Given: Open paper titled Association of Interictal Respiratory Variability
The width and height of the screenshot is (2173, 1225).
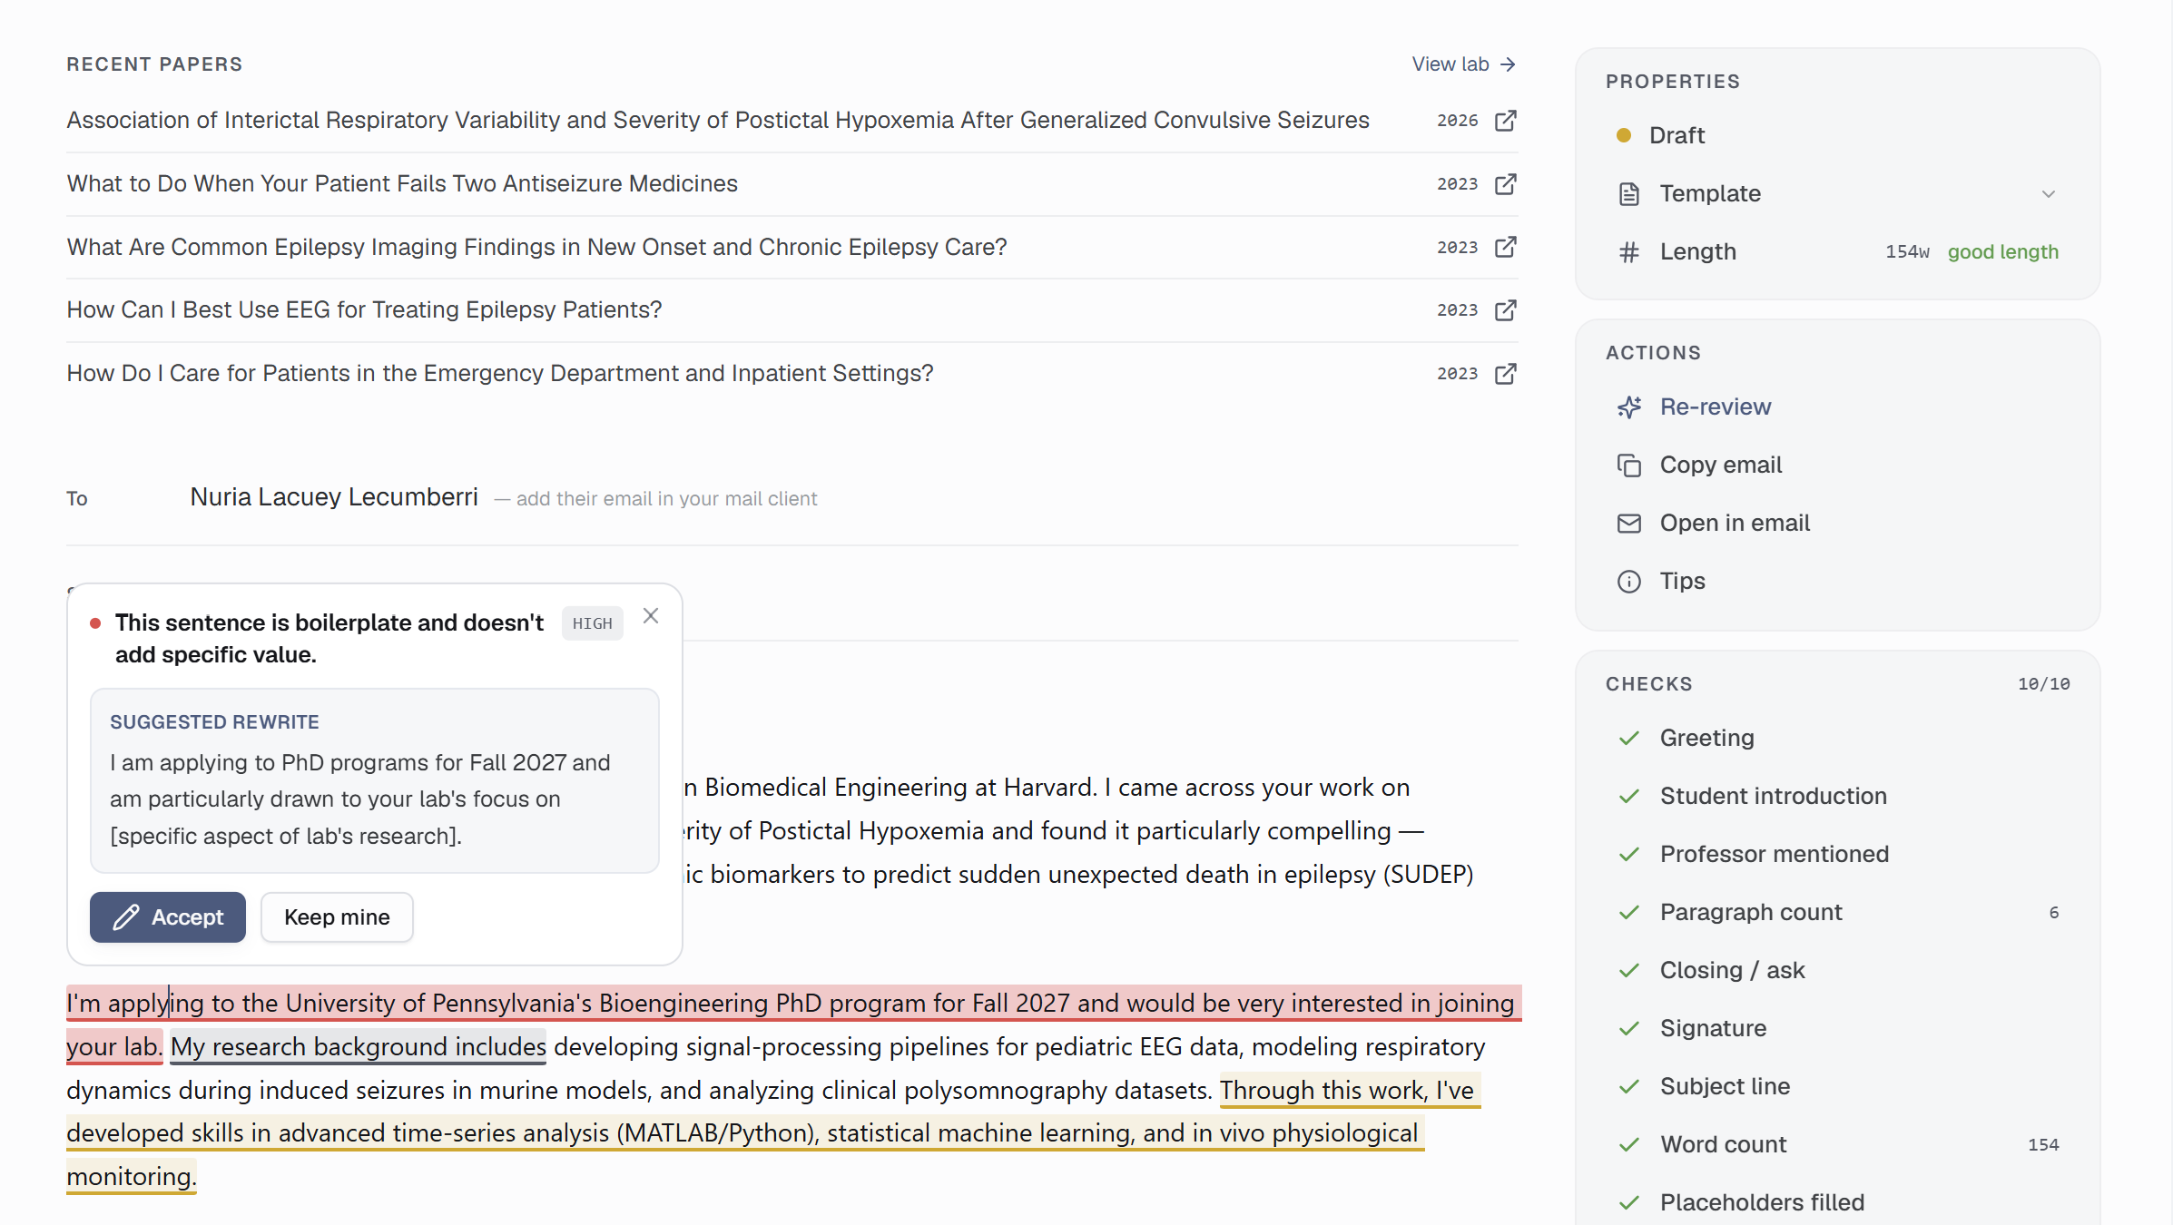Looking at the screenshot, I should pos(717,121).
